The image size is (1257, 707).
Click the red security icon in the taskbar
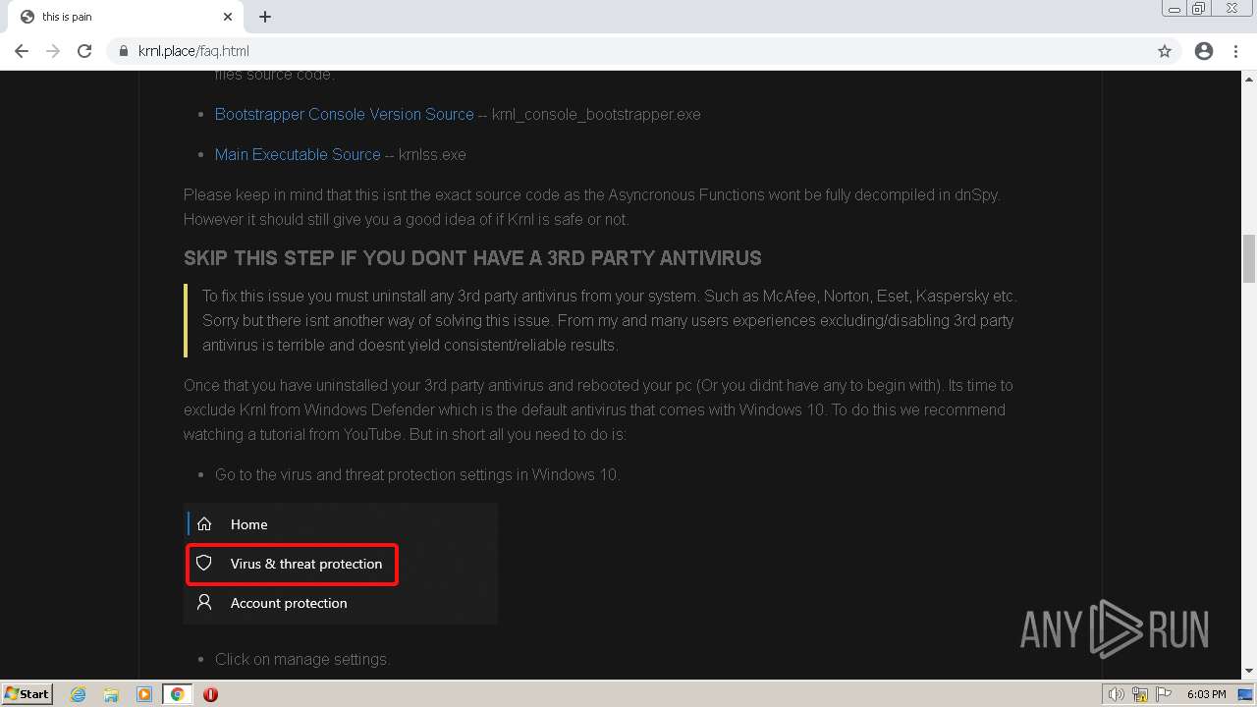click(x=210, y=694)
